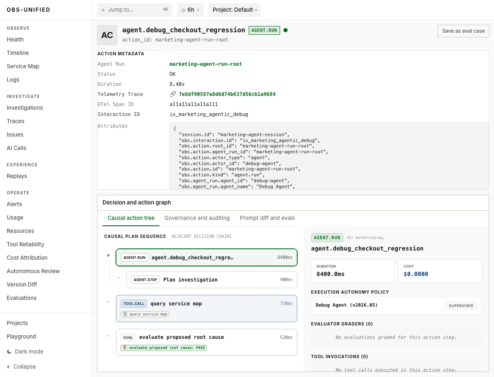Open Version Diff page
Screen dimensions: 494x377
22,284
